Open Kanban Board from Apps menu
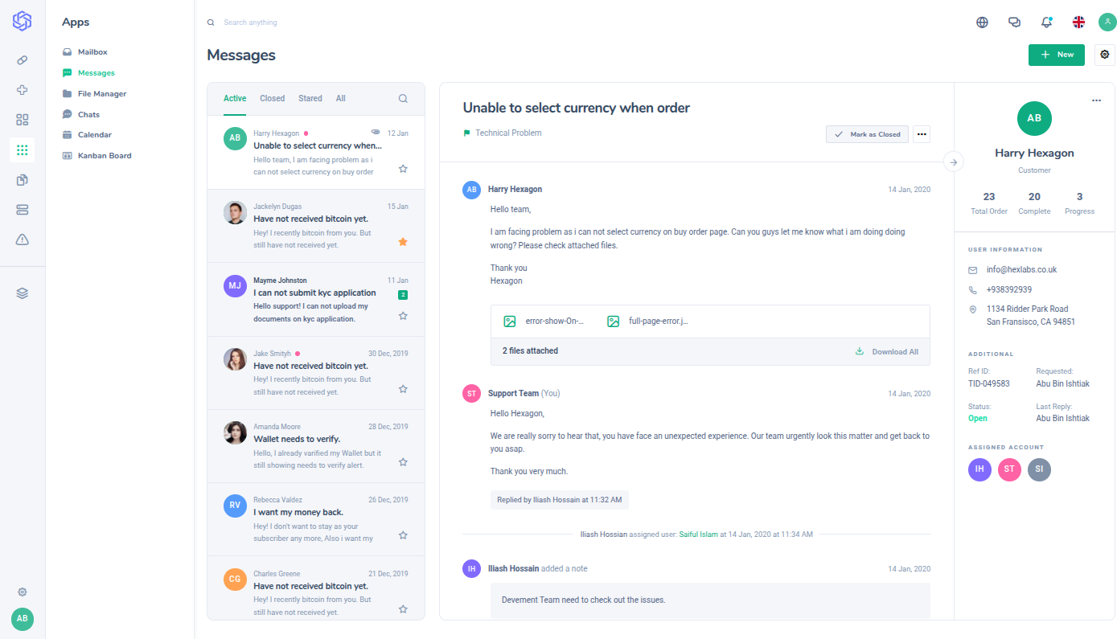1117x639 pixels. coord(104,156)
